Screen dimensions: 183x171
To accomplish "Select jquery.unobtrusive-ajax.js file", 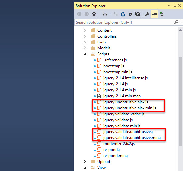I will click(126, 102).
